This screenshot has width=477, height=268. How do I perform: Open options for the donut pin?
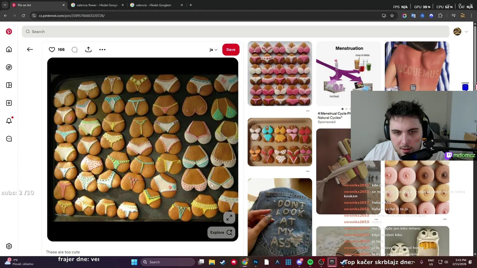445,219
